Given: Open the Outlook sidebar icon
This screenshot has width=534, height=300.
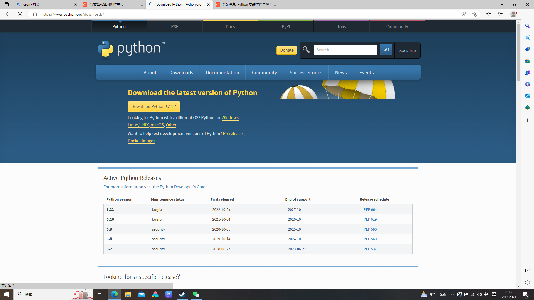Looking at the screenshot, I should [527, 96].
